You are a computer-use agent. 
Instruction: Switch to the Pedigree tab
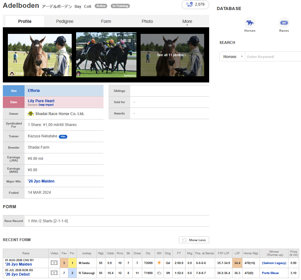coord(65,21)
